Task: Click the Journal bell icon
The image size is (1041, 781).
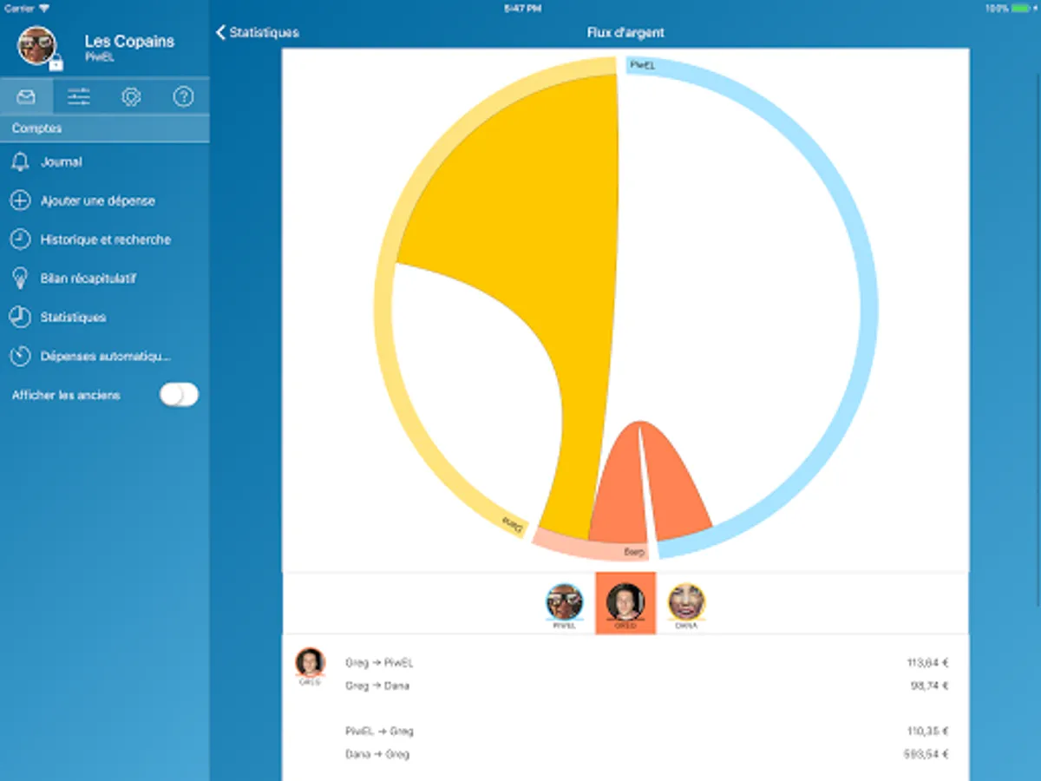Action: (20, 161)
